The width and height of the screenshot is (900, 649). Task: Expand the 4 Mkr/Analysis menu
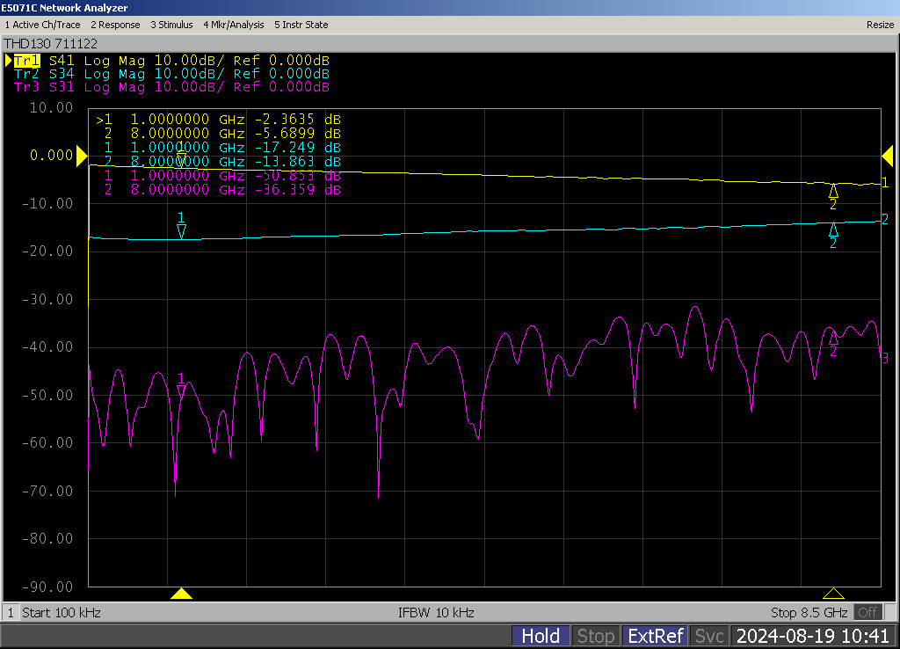234,25
